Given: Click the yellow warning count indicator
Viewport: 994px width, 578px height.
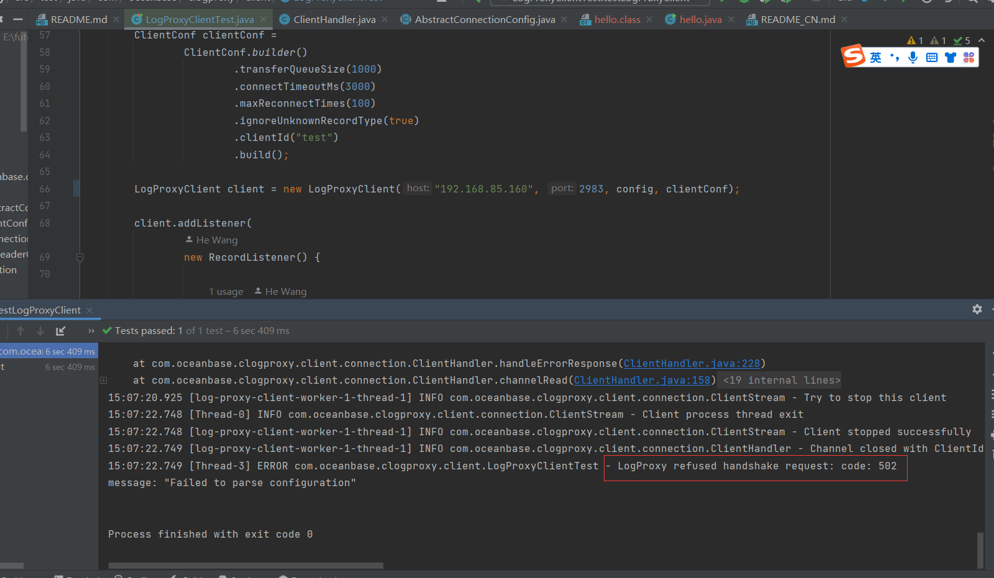Looking at the screenshot, I should click(x=915, y=40).
